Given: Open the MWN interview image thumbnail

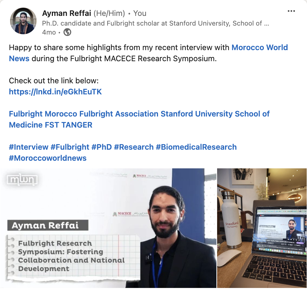Looking at the screenshot, I should tap(108, 228).
